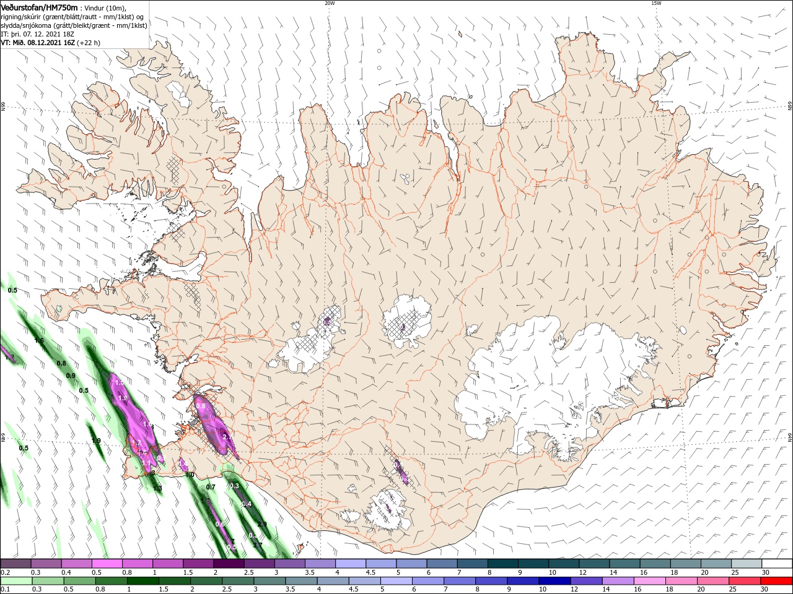This screenshot has width=793, height=594.
Task: Select the 14 light violet rain legend swatch
Action: (618, 581)
